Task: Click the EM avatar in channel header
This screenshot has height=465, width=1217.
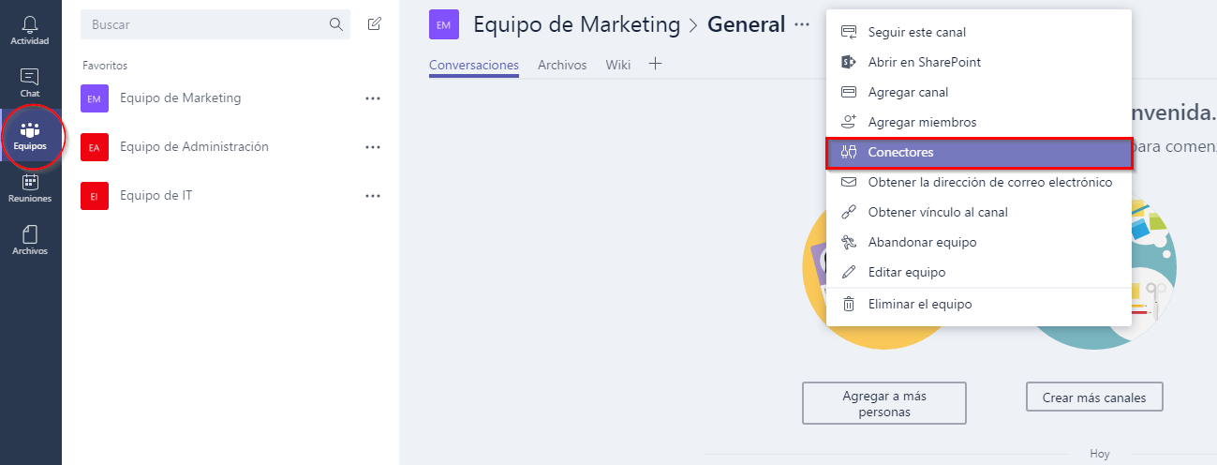Action: click(444, 24)
